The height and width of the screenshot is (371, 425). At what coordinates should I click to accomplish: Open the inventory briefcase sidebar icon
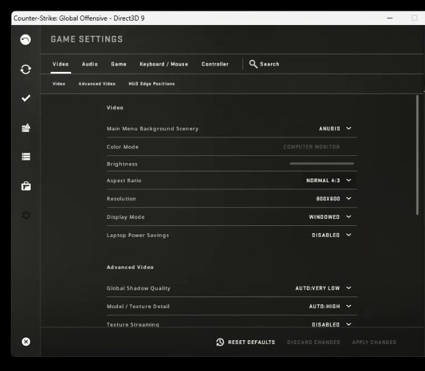coord(26,186)
